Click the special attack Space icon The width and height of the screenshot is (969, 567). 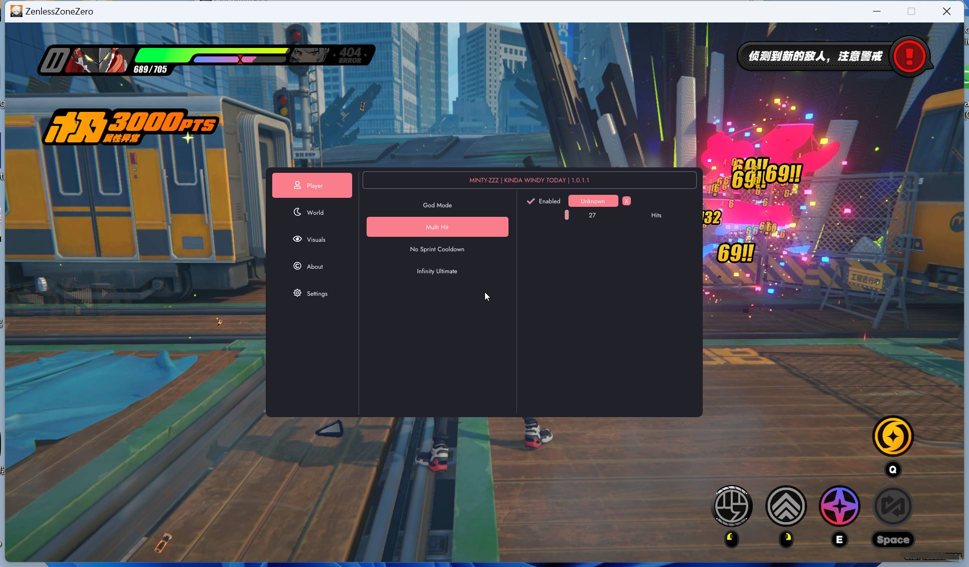point(892,506)
